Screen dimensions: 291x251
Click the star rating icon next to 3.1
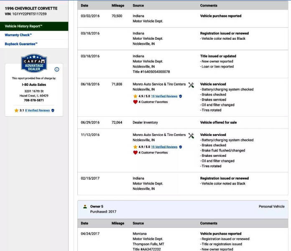(x=16, y=110)
